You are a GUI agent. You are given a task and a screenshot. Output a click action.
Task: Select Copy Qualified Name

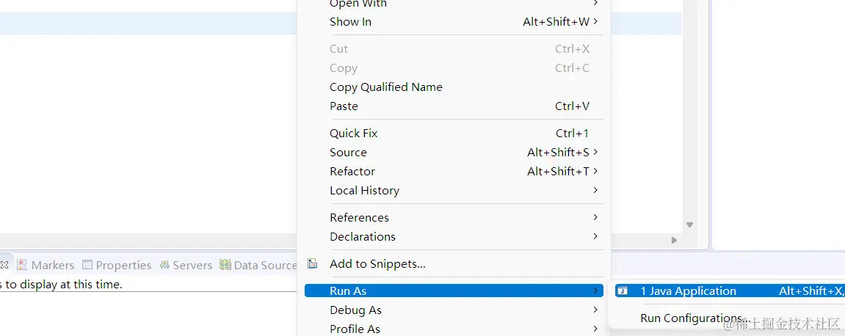point(454,87)
